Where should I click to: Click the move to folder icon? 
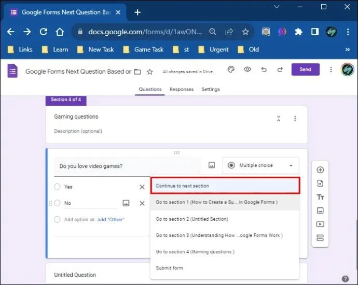137,72
